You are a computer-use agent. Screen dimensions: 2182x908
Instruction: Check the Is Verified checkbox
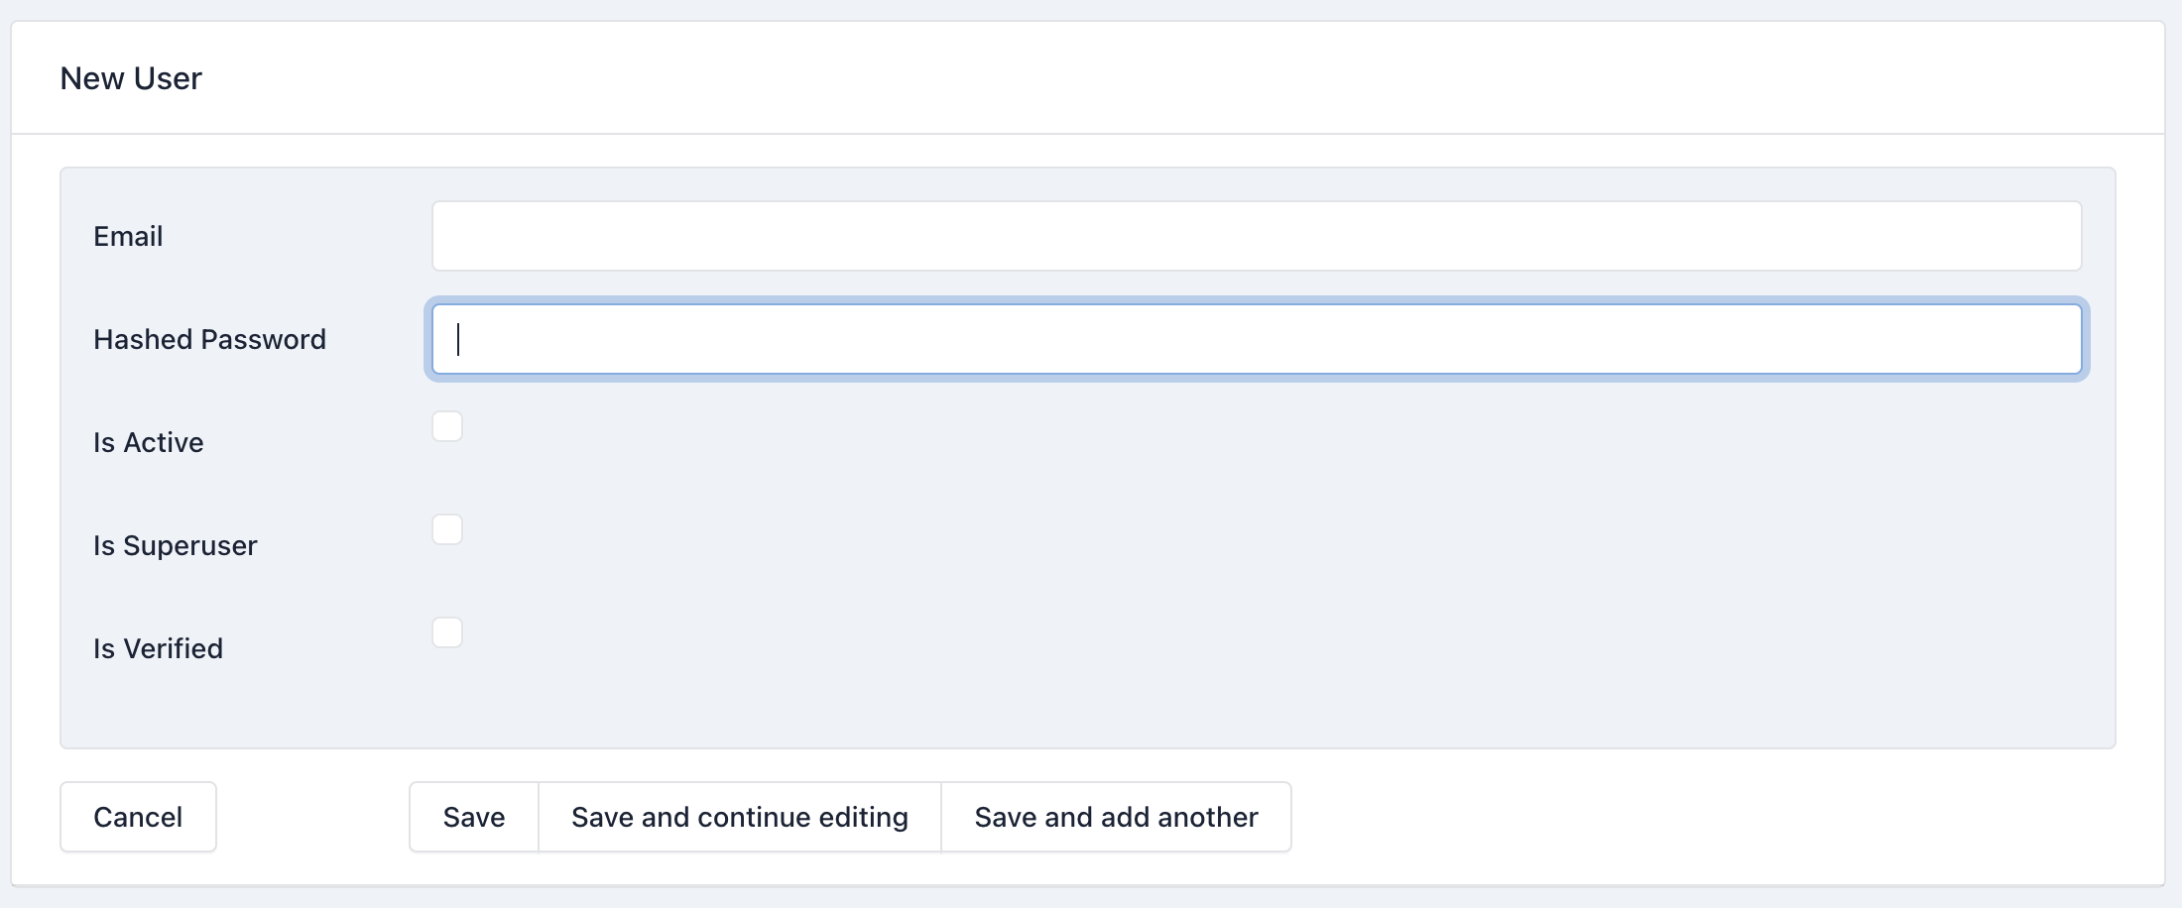coord(447,632)
